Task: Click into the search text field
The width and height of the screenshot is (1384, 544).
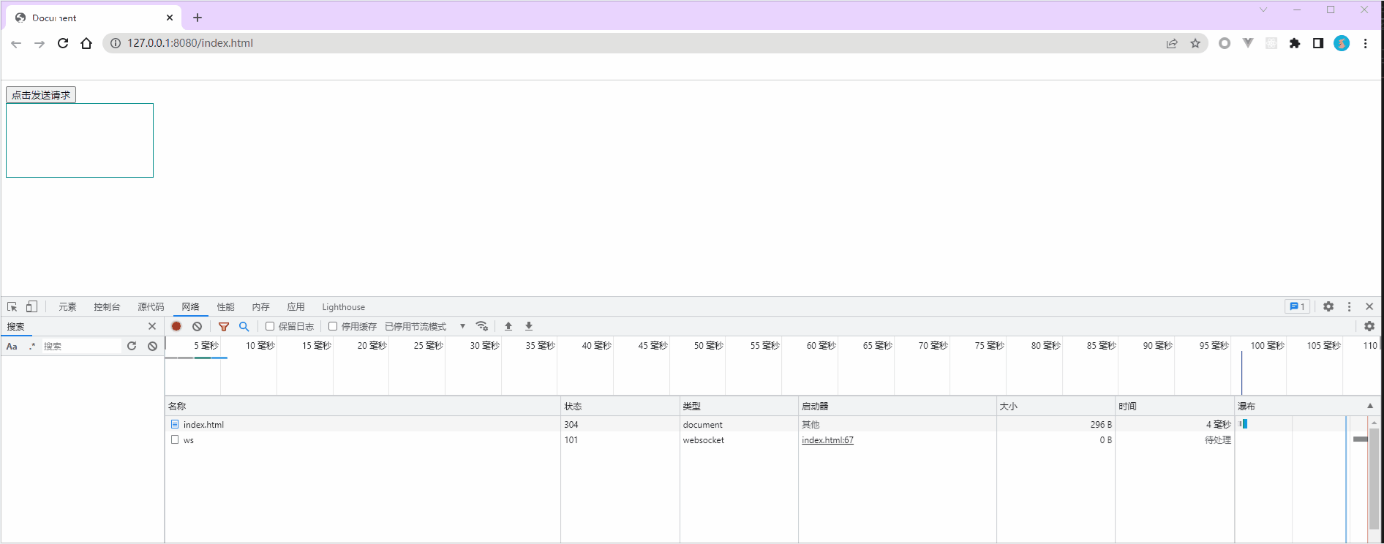Action: coord(80,346)
